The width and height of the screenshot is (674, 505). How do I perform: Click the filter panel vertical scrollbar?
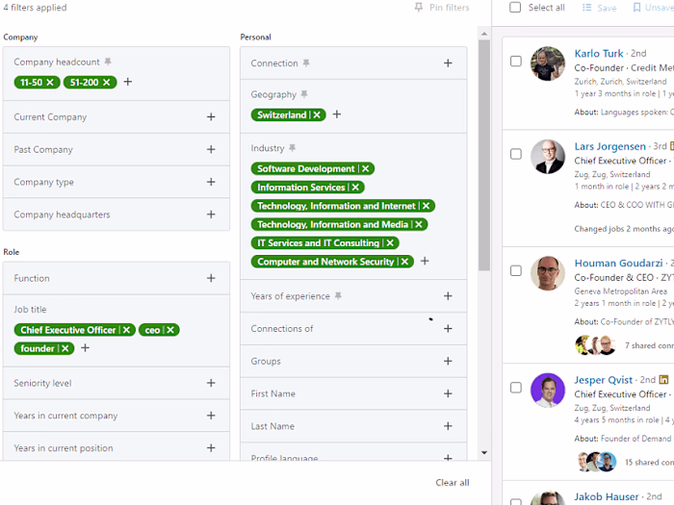[484, 155]
